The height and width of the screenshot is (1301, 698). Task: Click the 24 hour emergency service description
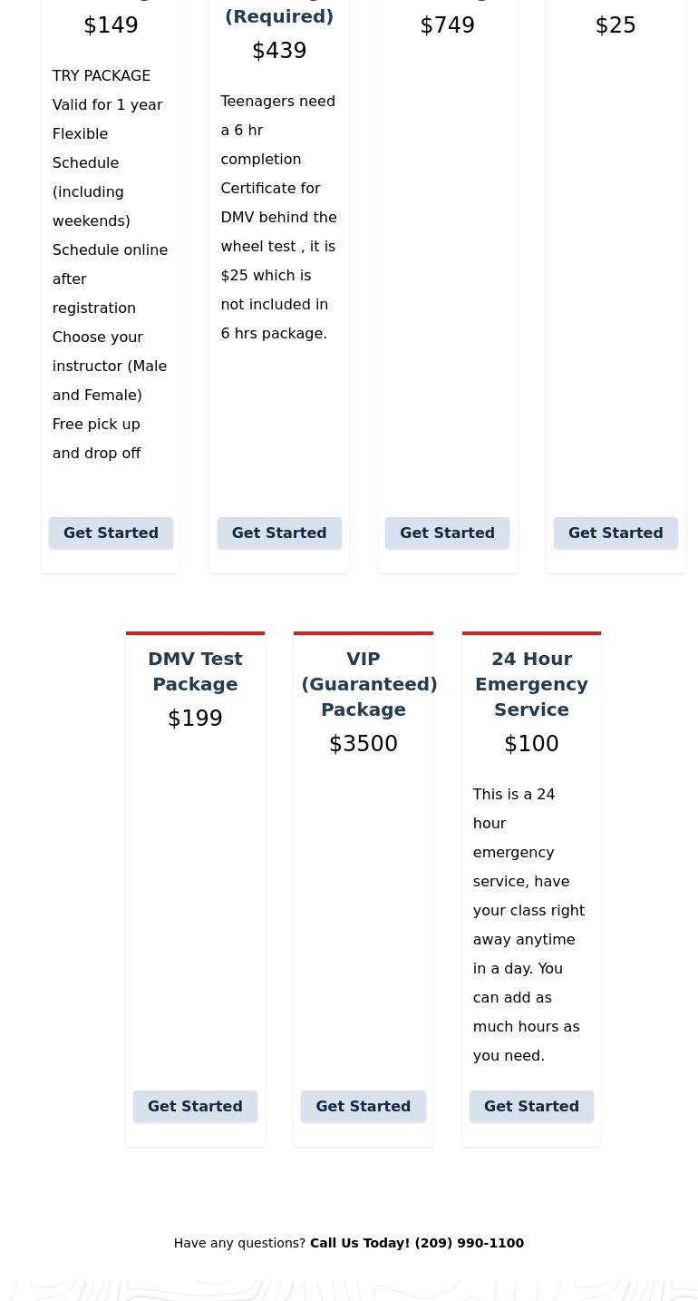528,924
